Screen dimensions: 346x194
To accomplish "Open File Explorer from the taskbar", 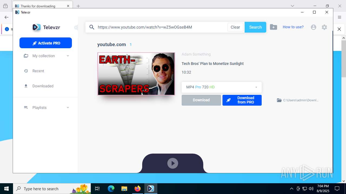I will 124,189.
